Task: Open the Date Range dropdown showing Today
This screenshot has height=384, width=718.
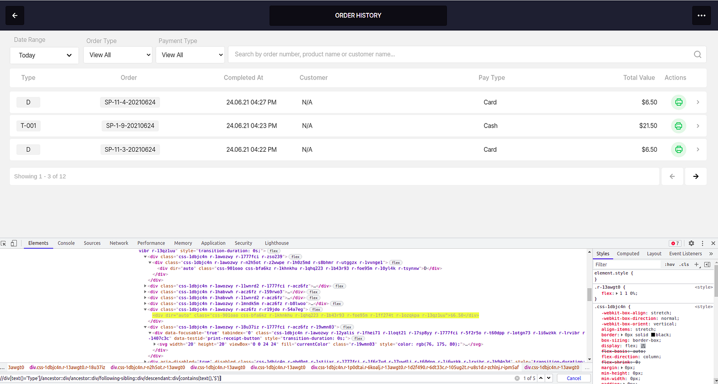Action: [x=44, y=55]
